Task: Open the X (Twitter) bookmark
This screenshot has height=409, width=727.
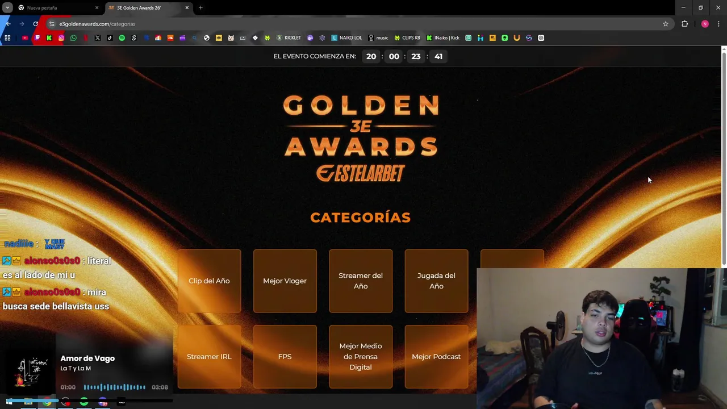Action: coord(98,38)
